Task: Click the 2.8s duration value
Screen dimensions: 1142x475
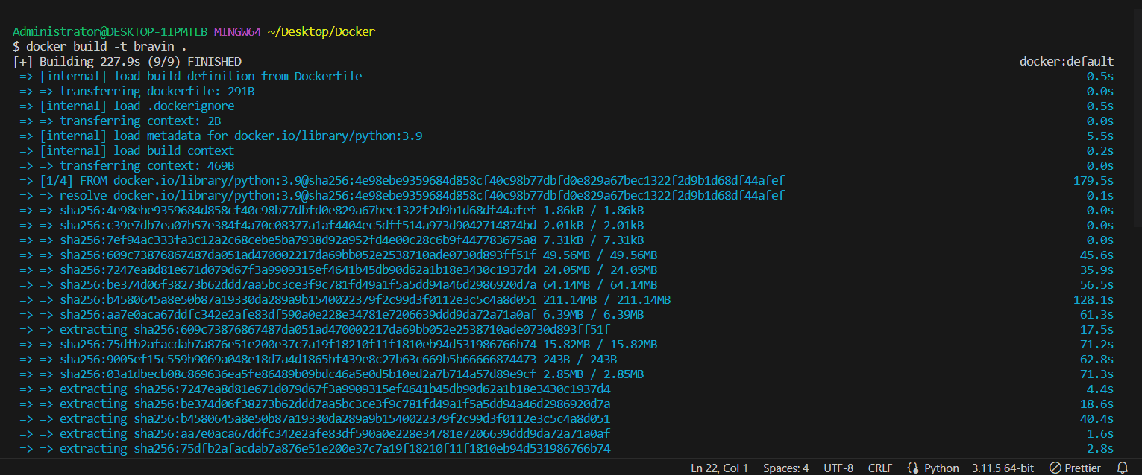Action: (1099, 448)
